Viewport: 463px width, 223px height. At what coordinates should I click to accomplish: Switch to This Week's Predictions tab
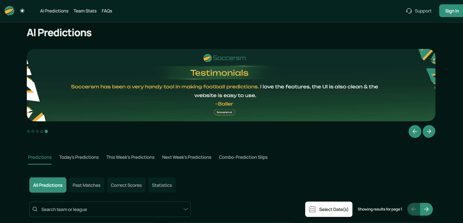130,157
